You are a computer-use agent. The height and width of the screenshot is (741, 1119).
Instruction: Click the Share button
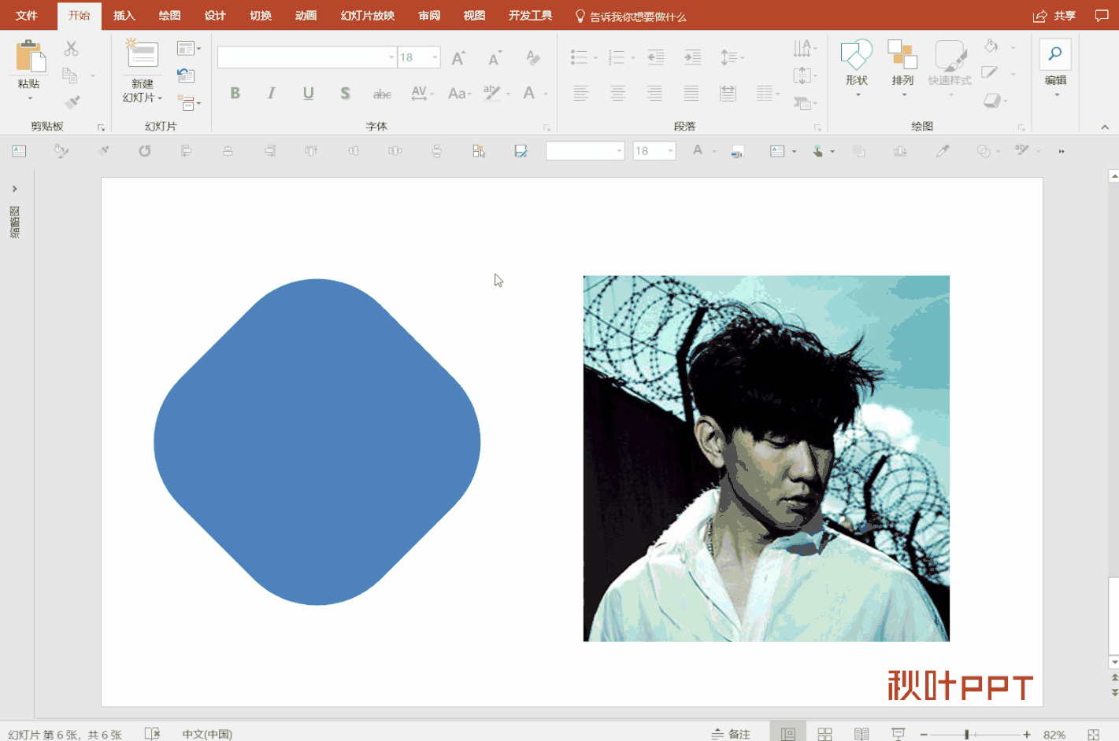(1054, 16)
